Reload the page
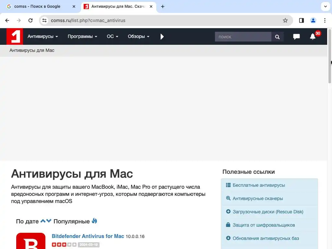 (x=30, y=20)
